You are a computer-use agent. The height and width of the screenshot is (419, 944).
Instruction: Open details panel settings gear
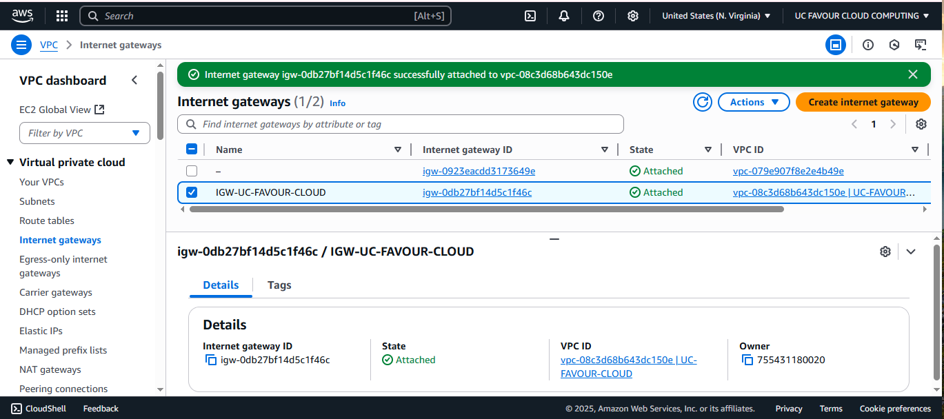coord(885,252)
